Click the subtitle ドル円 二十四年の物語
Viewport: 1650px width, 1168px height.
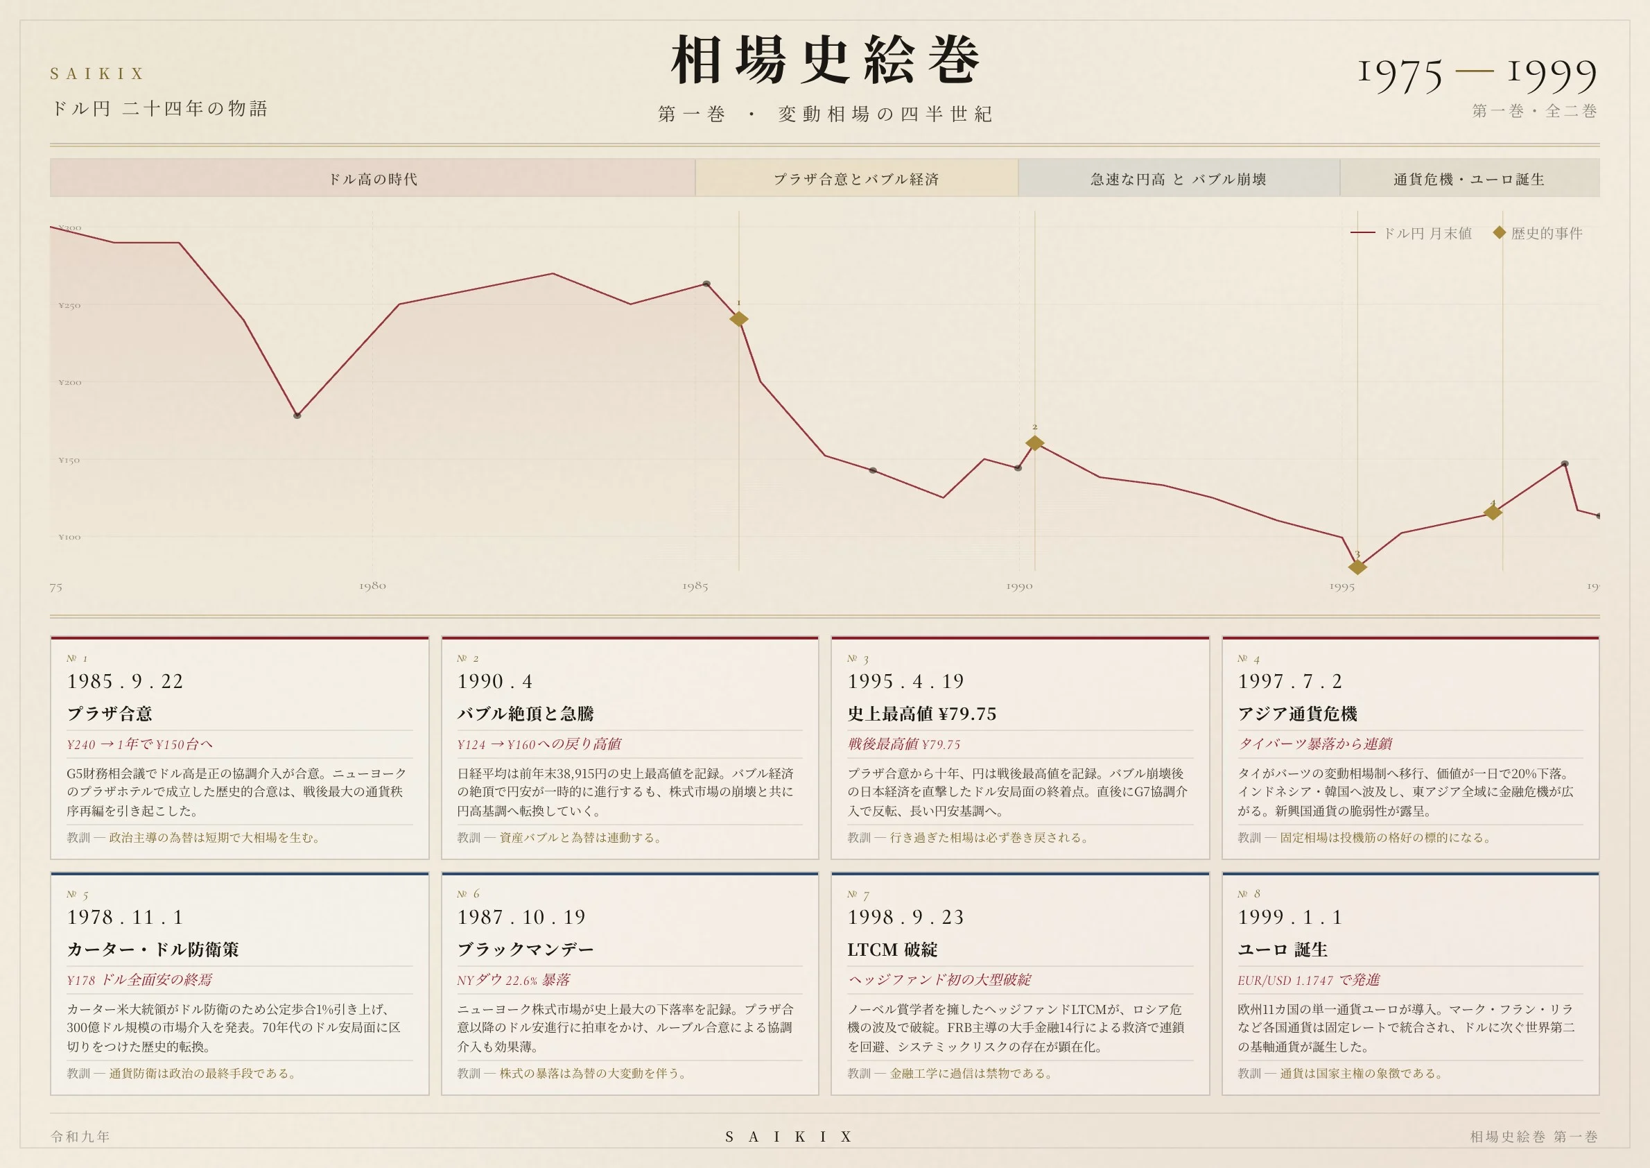click(x=159, y=109)
